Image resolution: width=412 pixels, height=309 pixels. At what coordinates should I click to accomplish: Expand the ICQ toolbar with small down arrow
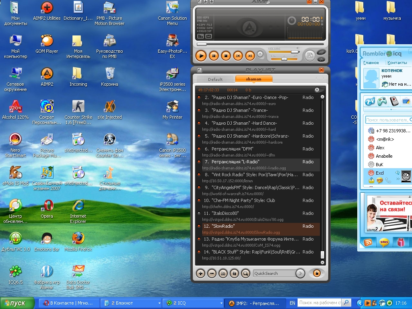391,109
